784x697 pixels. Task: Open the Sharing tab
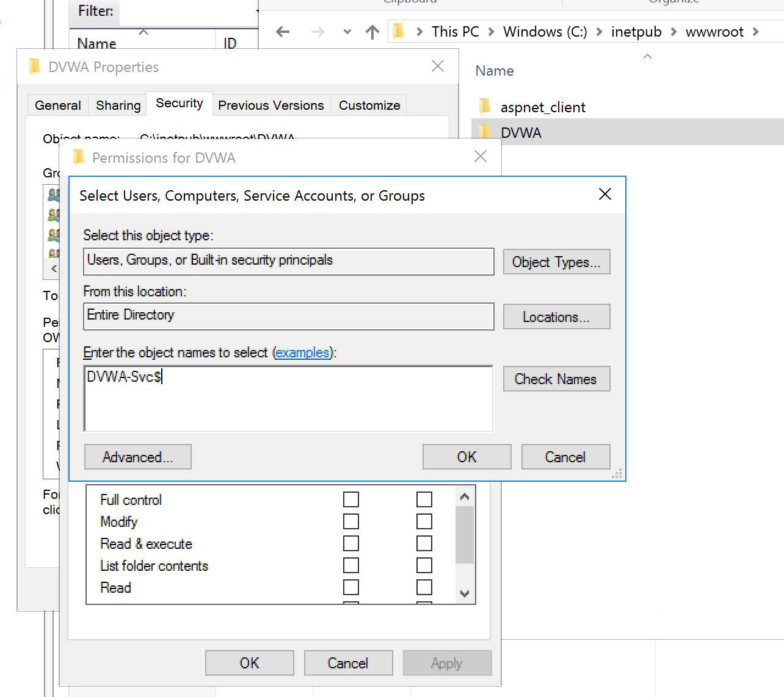pyautogui.click(x=118, y=105)
